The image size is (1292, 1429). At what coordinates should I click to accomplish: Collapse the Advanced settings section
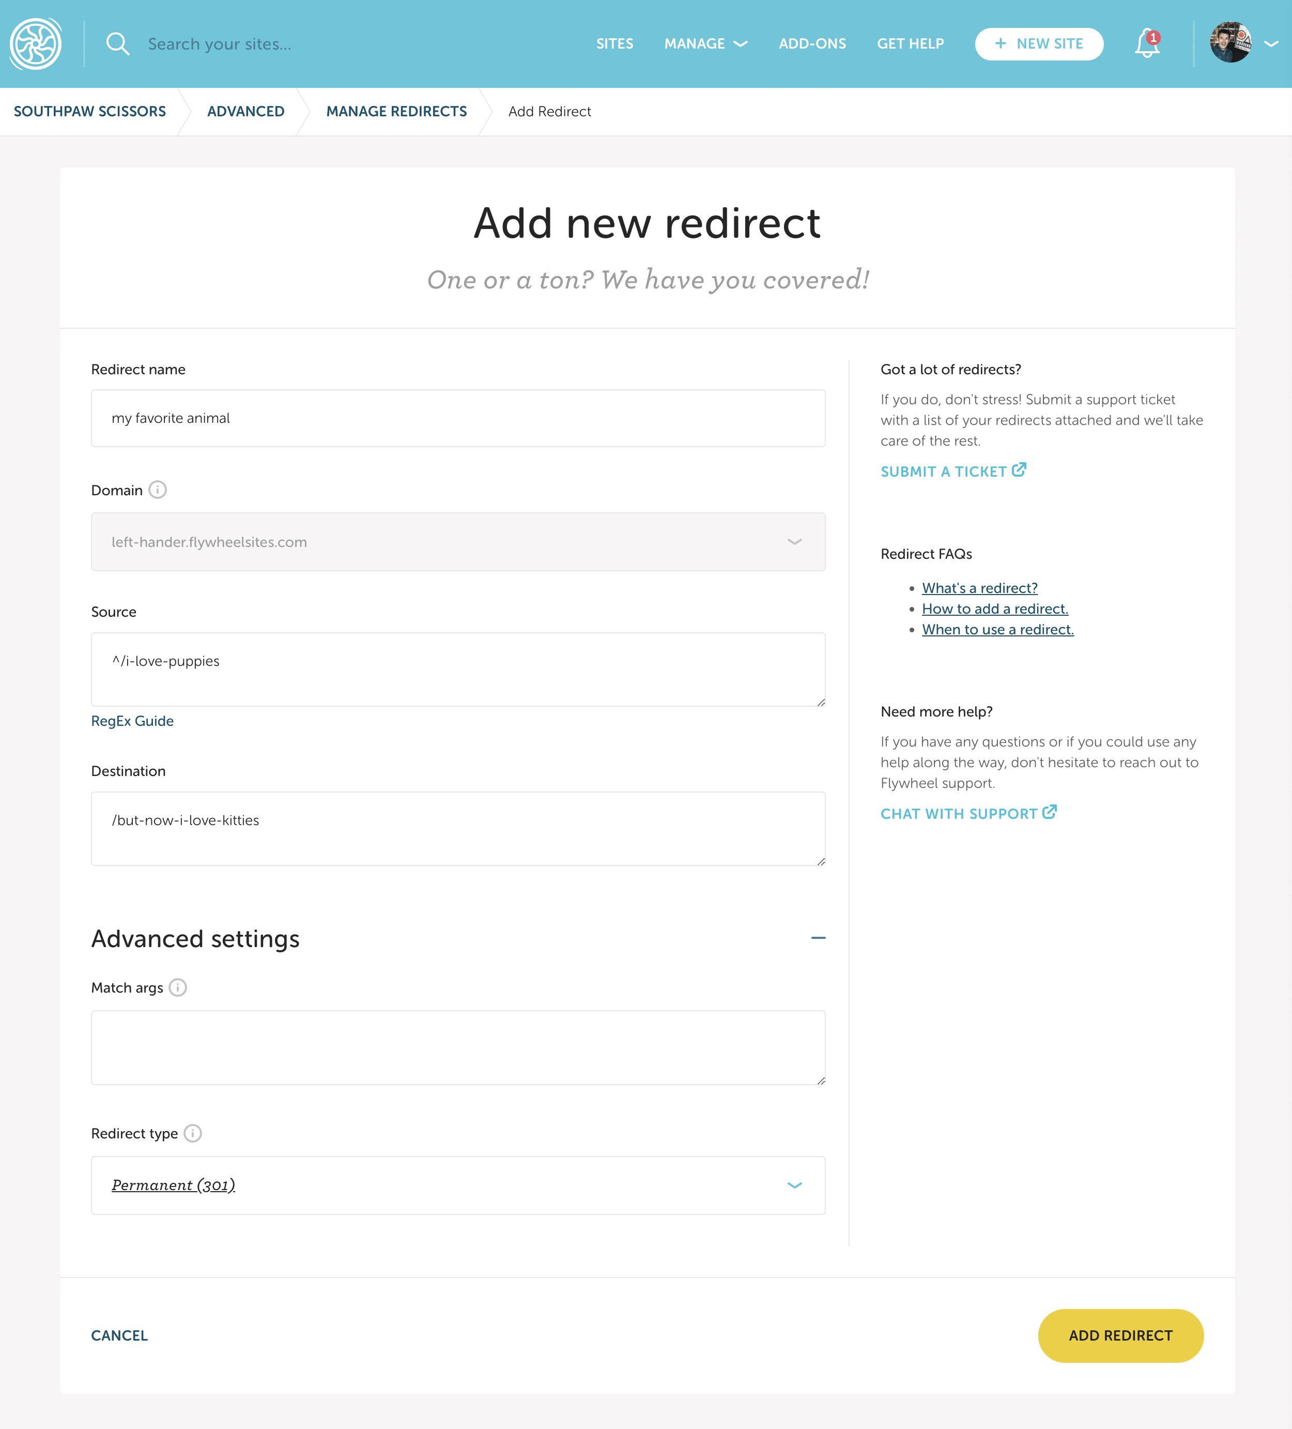click(x=818, y=938)
